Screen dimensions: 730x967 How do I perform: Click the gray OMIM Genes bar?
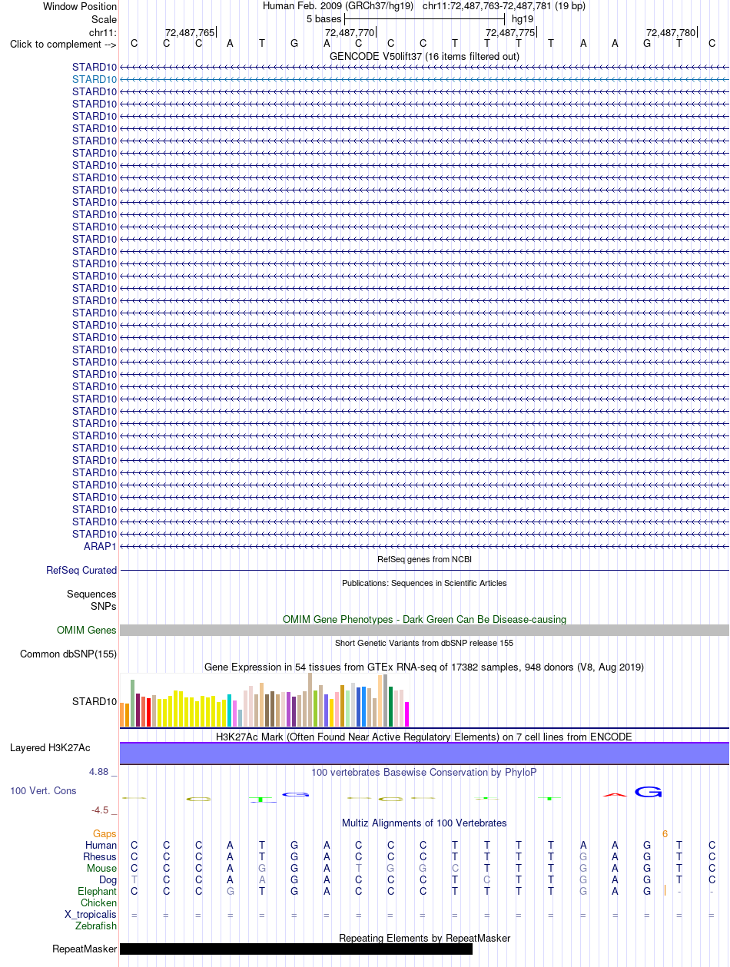point(424,631)
